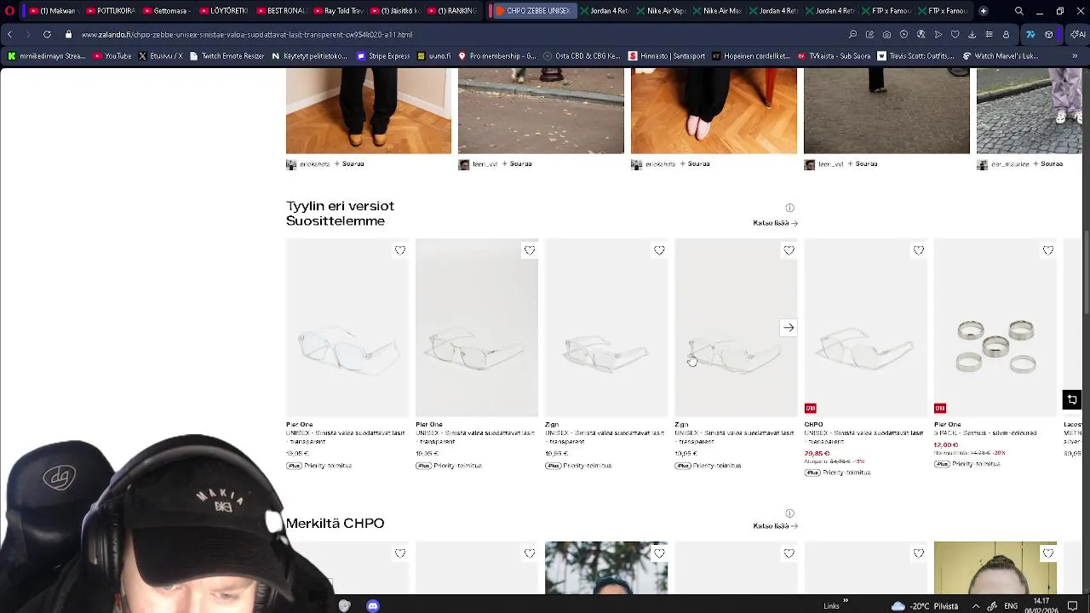This screenshot has width=1090, height=613.
Task: Open the Pier One 5 PACK rings image
Action: 995,328
